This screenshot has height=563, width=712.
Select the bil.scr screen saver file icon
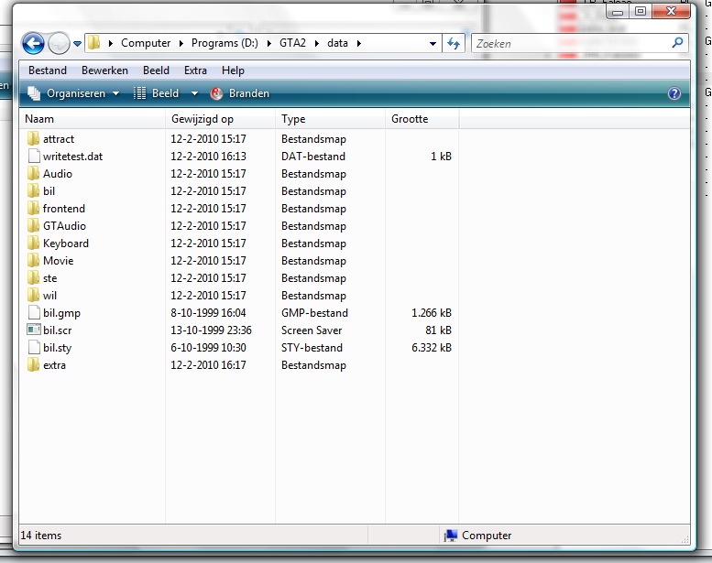[34, 330]
